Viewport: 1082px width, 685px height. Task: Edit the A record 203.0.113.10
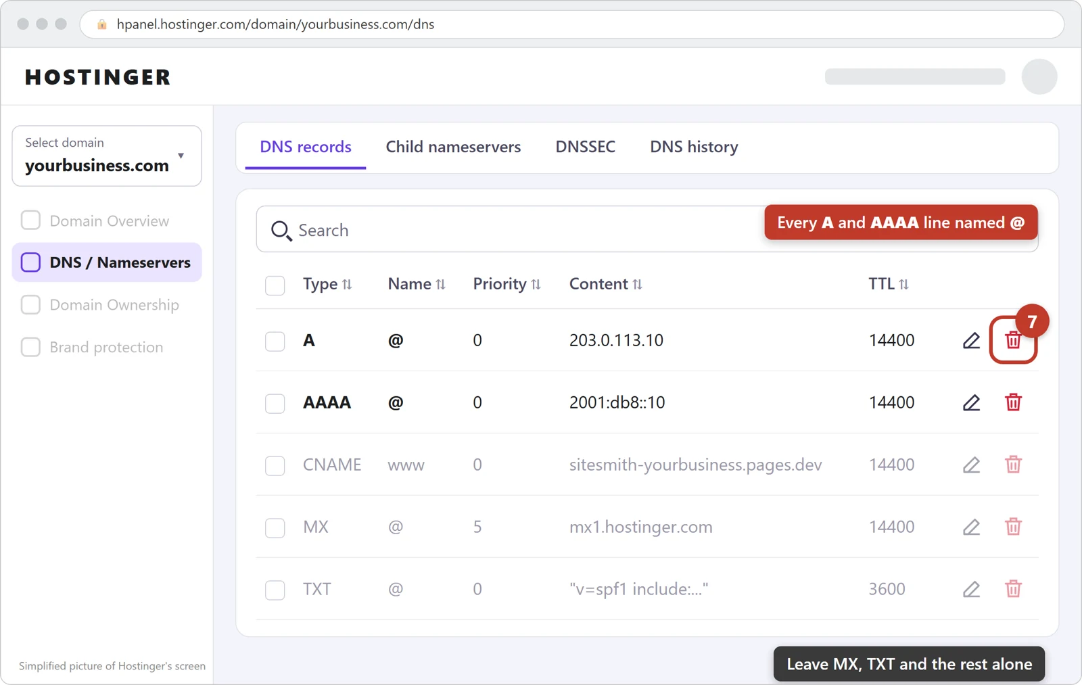point(971,340)
